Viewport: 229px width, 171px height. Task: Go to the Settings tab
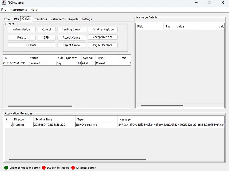(87, 19)
